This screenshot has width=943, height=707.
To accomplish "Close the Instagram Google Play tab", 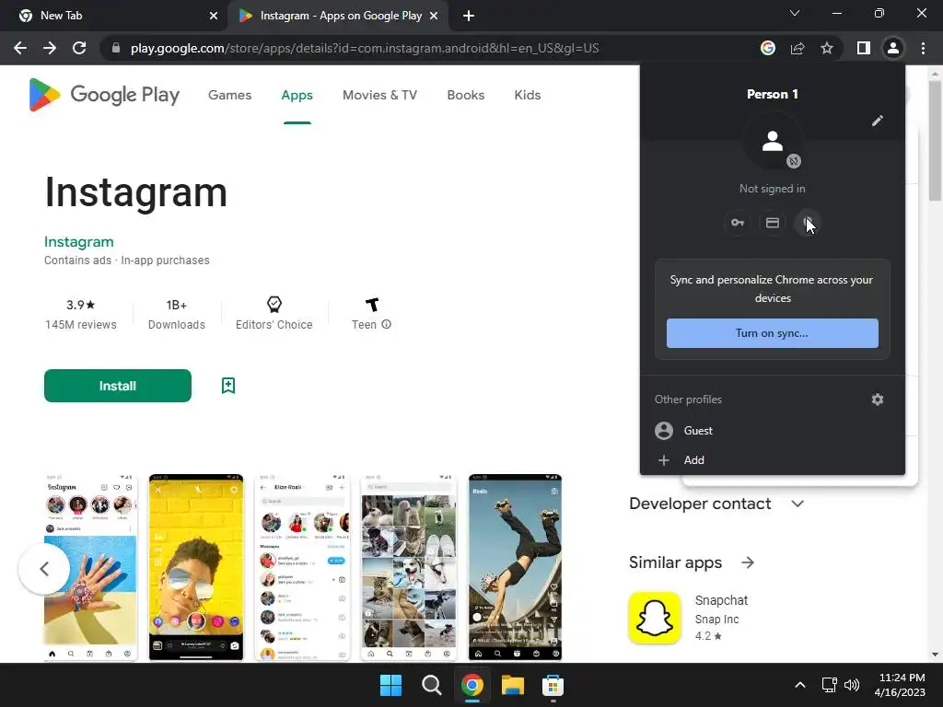I will pyautogui.click(x=434, y=16).
